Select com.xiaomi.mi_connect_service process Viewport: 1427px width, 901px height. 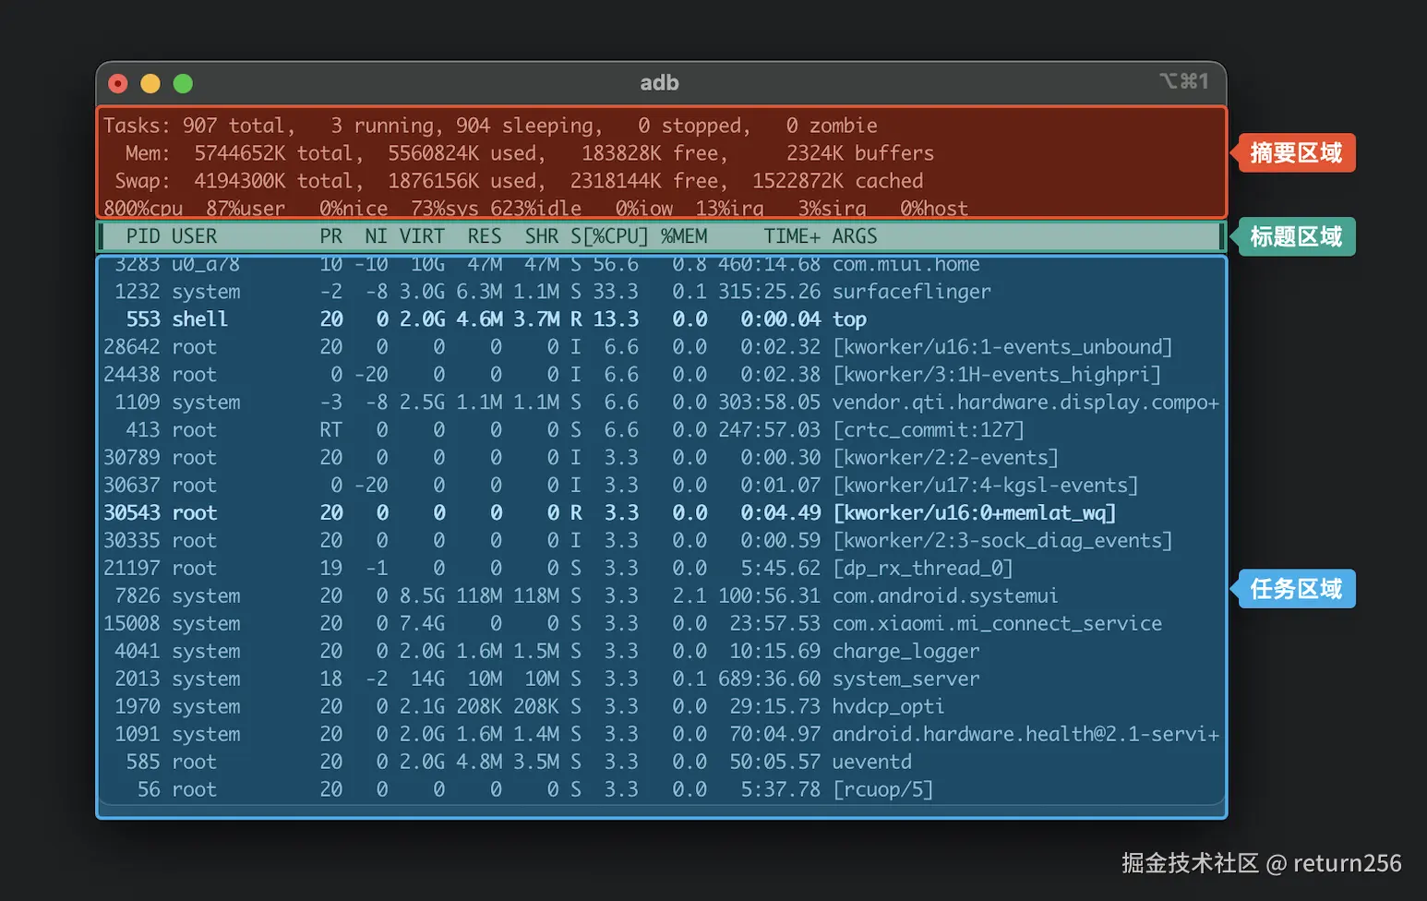tap(997, 624)
